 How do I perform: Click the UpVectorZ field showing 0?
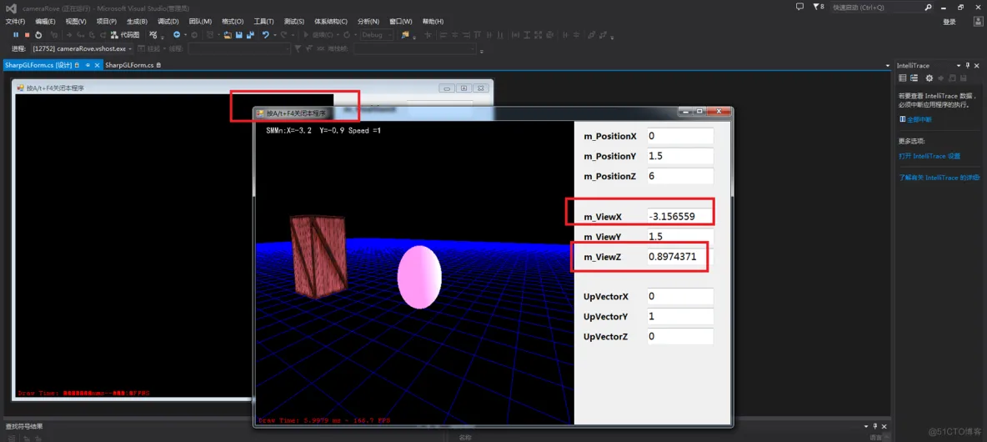pyautogui.click(x=680, y=336)
